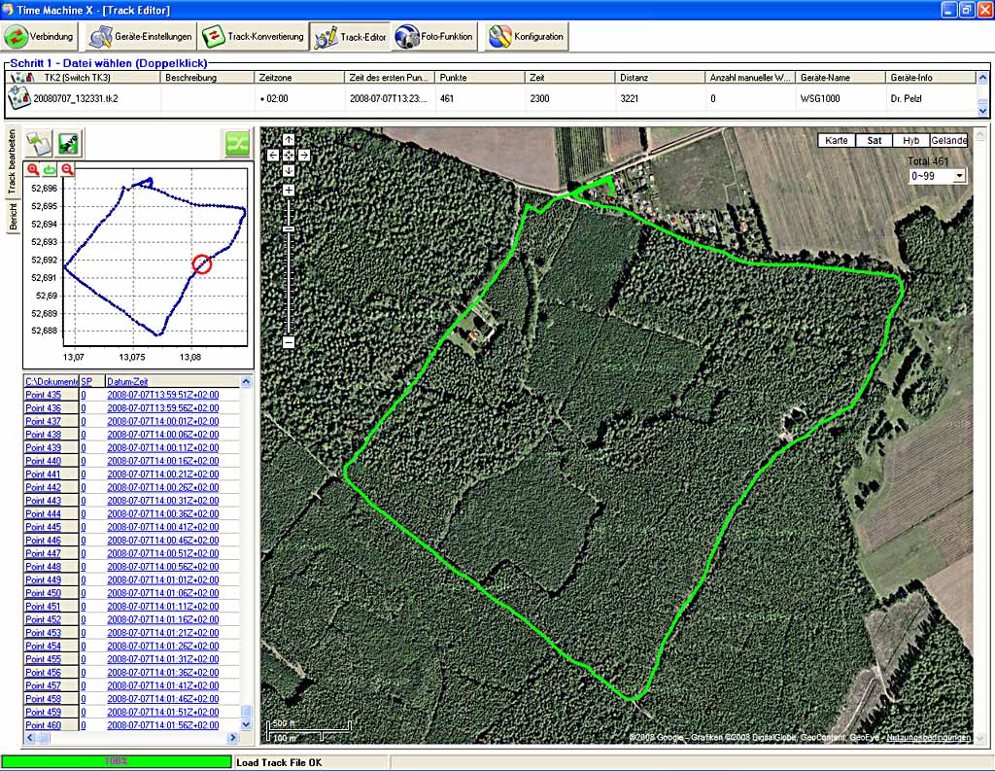The height and width of the screenshot is (771, 995).
Task: Switch map view to Gelände
Action: 948,140
